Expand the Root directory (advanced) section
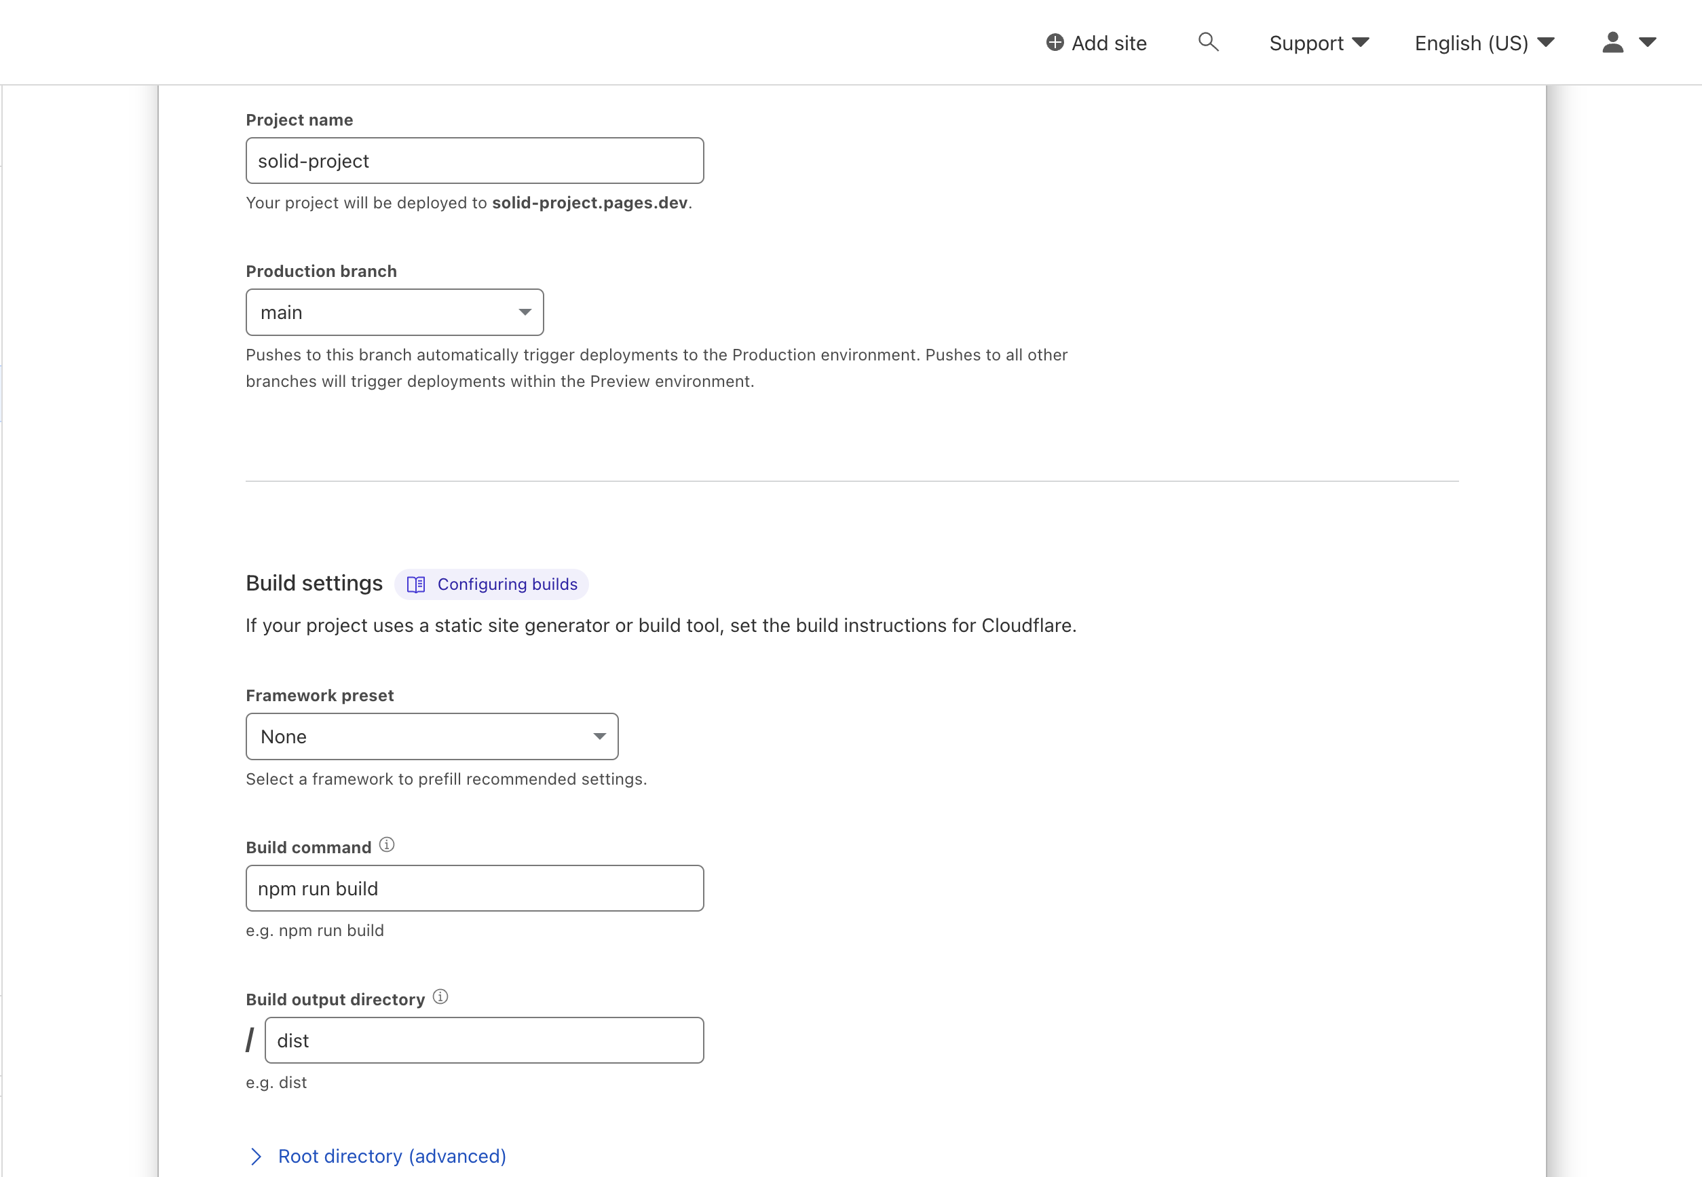Viewport: 1702px width, 1177px height. [392, 1155]
